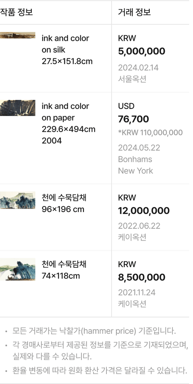Select the 12,000,000 KRW price

(144, 211)
